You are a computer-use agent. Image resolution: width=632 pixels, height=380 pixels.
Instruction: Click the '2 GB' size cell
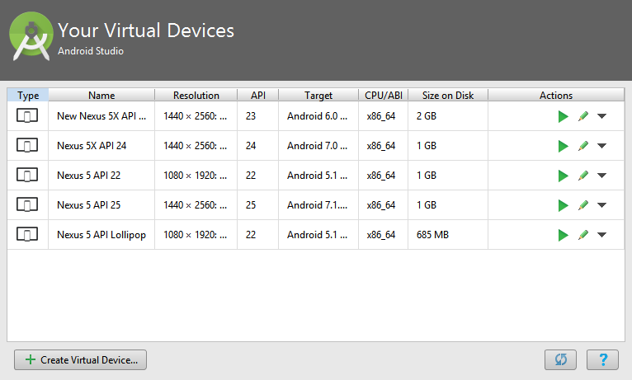click(x=448, y=116)
